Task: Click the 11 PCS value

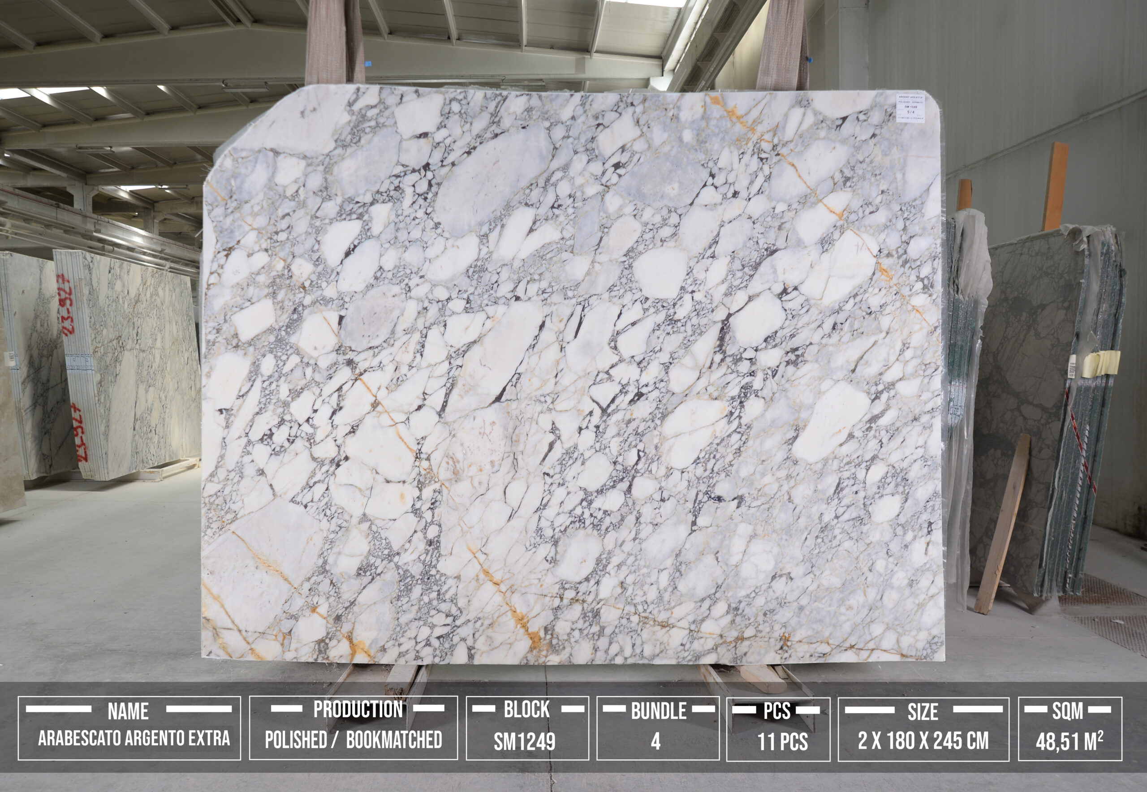Action: (x=783, y=742)
